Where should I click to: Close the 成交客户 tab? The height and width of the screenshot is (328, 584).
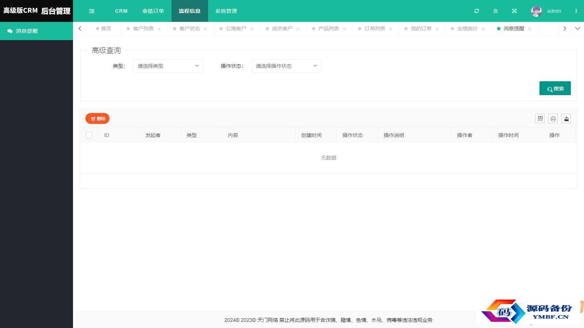[298, 29]
